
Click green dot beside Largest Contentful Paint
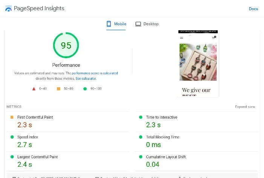coord(12,157)
